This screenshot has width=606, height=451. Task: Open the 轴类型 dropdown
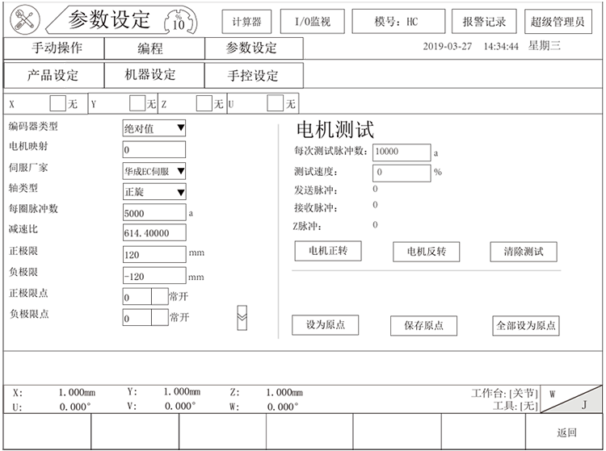pyautogui.click(x=154, y=191)
